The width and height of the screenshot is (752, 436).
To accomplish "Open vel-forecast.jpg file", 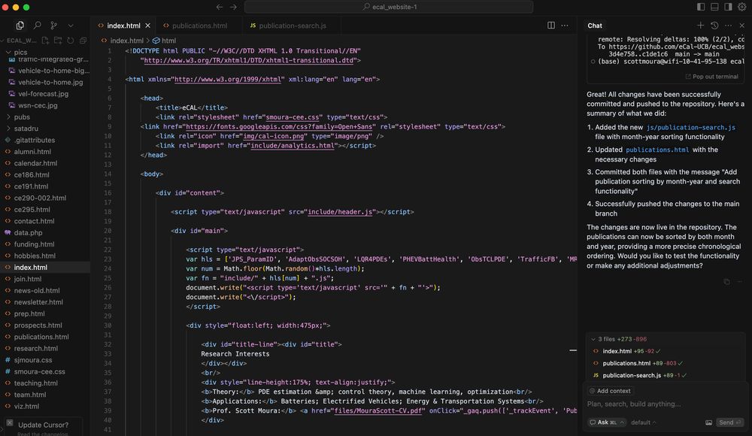I will [43, 93].
